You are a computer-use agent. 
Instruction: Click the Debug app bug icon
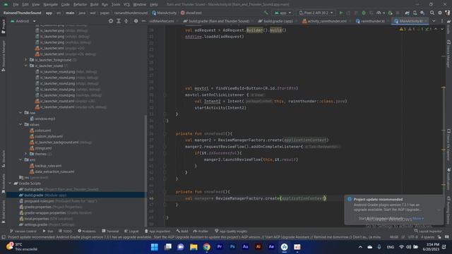(x=364, y=13)
